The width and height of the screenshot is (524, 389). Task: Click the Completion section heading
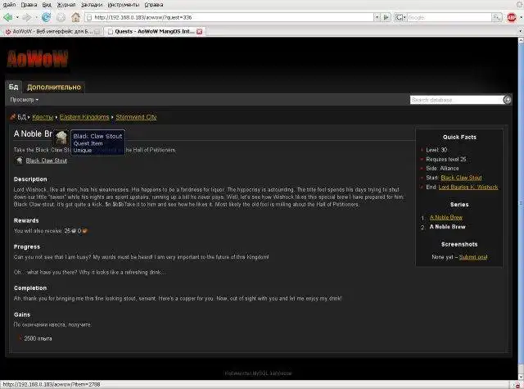(x=30, y=288)
